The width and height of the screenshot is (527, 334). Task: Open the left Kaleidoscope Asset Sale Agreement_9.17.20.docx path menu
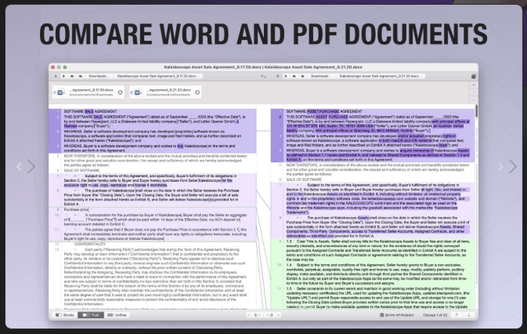[157, 76]
